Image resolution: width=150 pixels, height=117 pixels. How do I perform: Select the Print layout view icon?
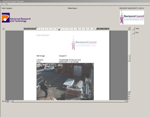(x=7, y=101)
